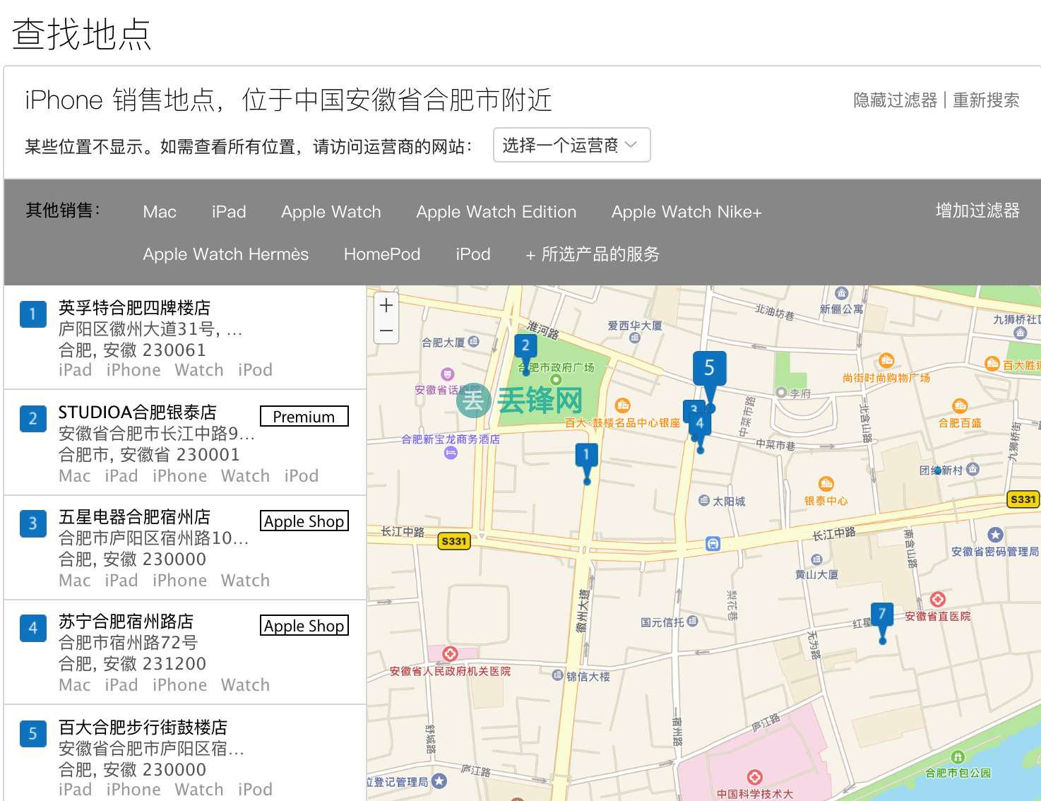Click 太阳城 label on the map

point(729,502)
